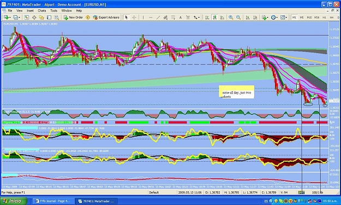Click the MetaTrader taskbar button
This screenshot has height=205, width=341.
click(96, 201)
